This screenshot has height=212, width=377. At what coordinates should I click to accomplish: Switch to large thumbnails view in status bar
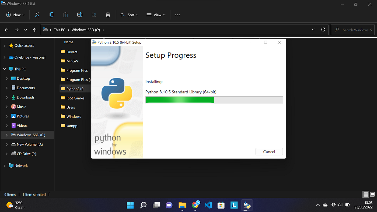(372, 194)
